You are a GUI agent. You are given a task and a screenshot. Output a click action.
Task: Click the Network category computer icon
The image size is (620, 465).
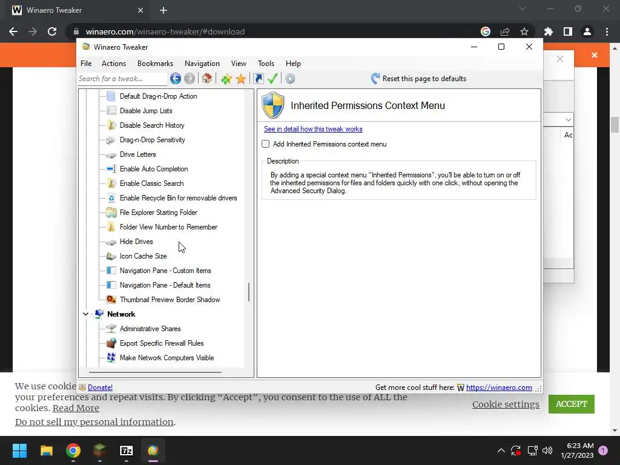click(x=99, y=314)
